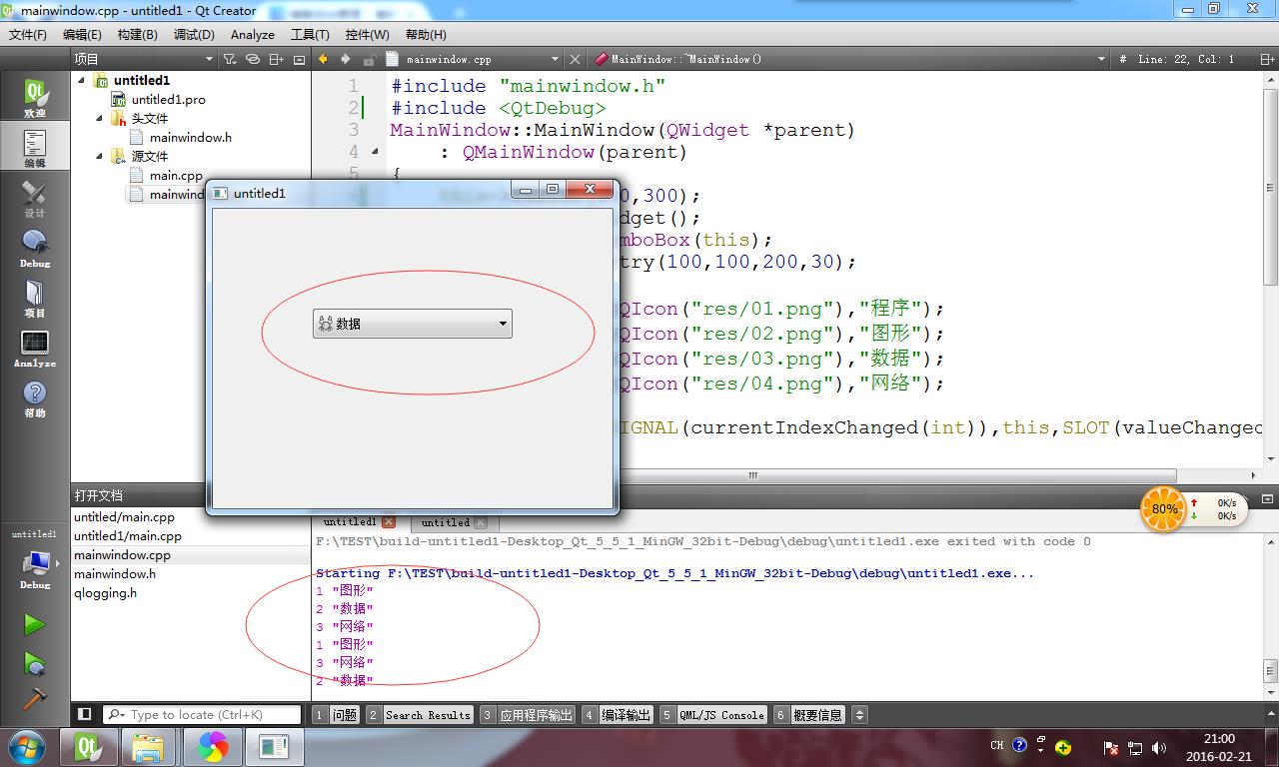Select untitled1.pro in the project tree

168,99
